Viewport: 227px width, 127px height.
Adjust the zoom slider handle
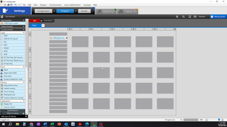click(x=219, y=120)
